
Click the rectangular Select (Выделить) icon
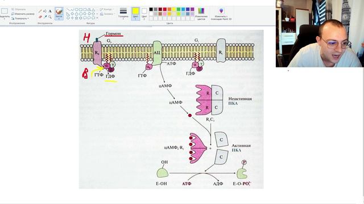click(x=5, y=11)
